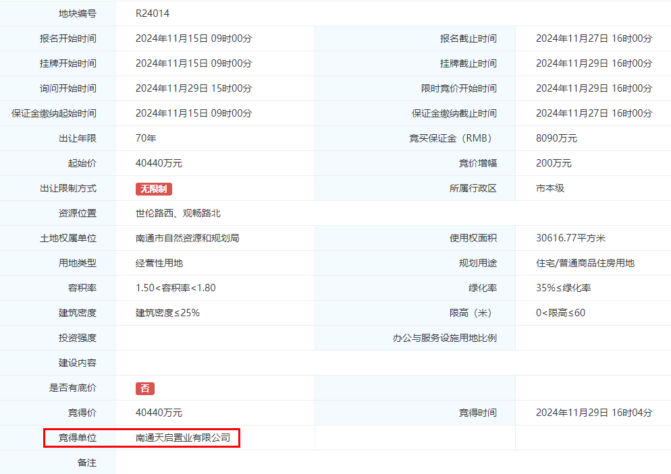The width and height of the screenshot is (671, 474).
Task: Click the 竞得价 label
Action: pyautogui.click(x=82, y=413)
